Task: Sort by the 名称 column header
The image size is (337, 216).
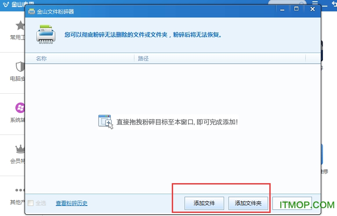Action: [41, 58]
